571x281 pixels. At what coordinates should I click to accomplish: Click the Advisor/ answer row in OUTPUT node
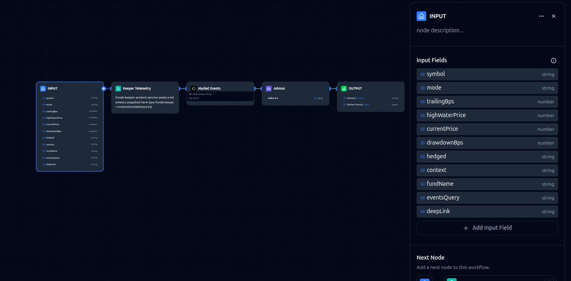pos(371,98)
